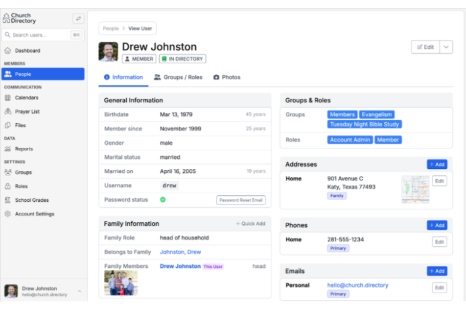Open the Photos tab
Screen dimensions: 466x310
click(227, 77)
